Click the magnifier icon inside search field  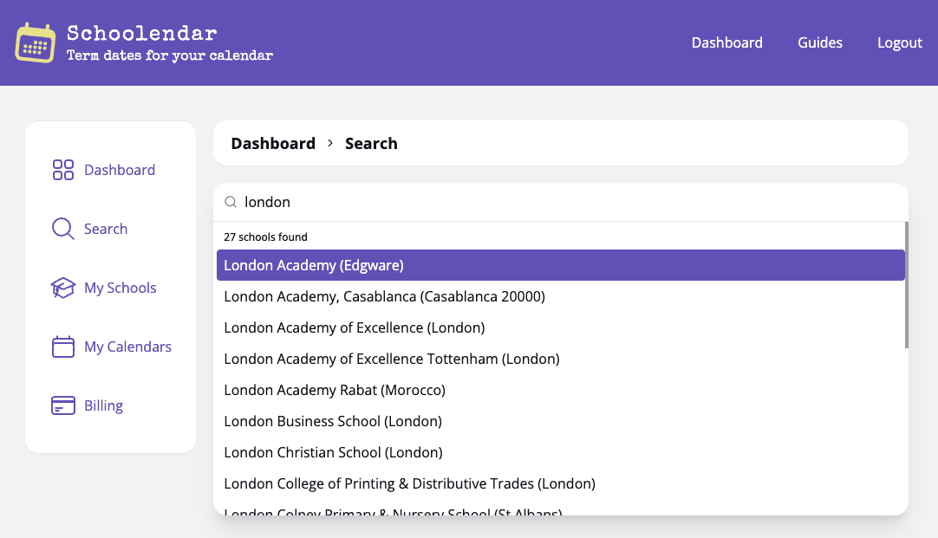pos(231,202)
